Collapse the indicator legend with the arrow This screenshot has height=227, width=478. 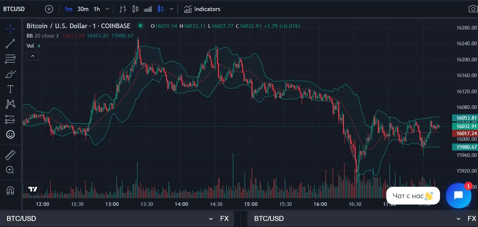pyautogui.click(x=33, y=56)
